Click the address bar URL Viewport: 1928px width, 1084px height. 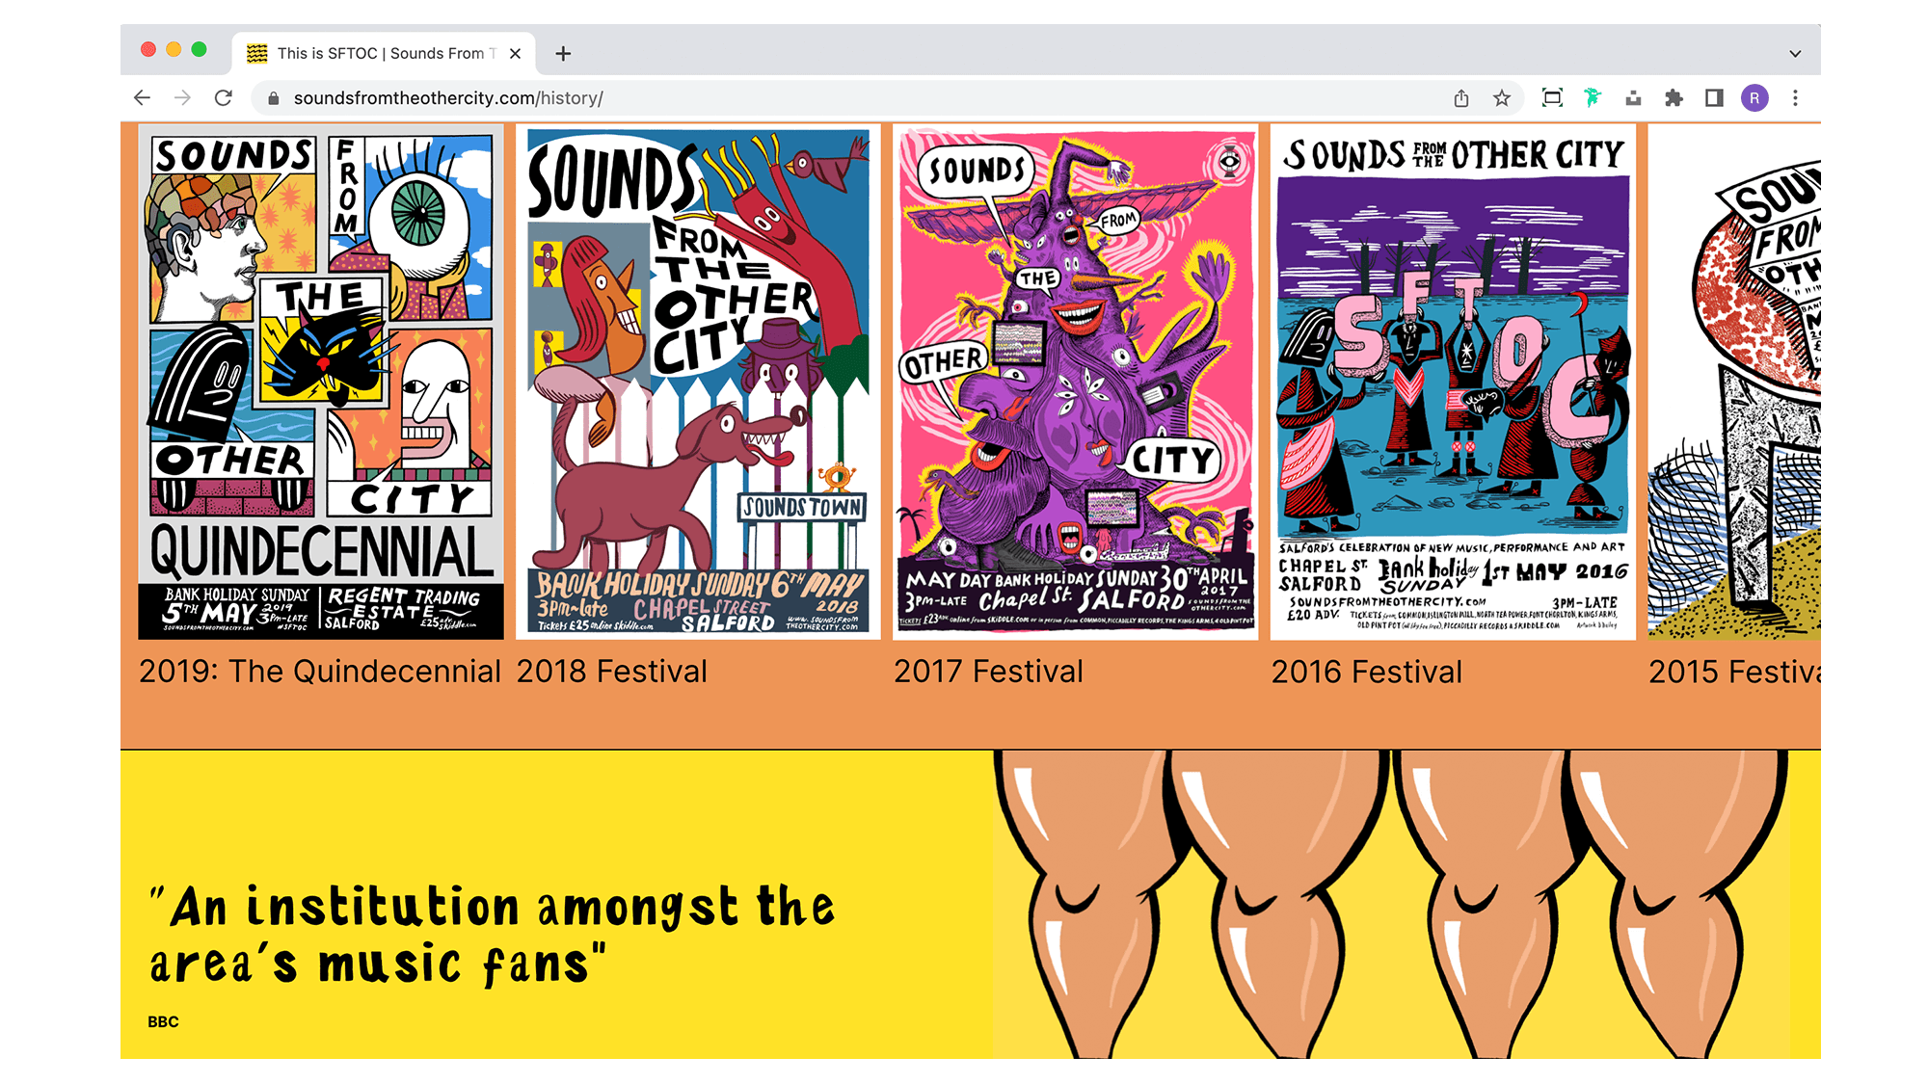tap(448, 98)
